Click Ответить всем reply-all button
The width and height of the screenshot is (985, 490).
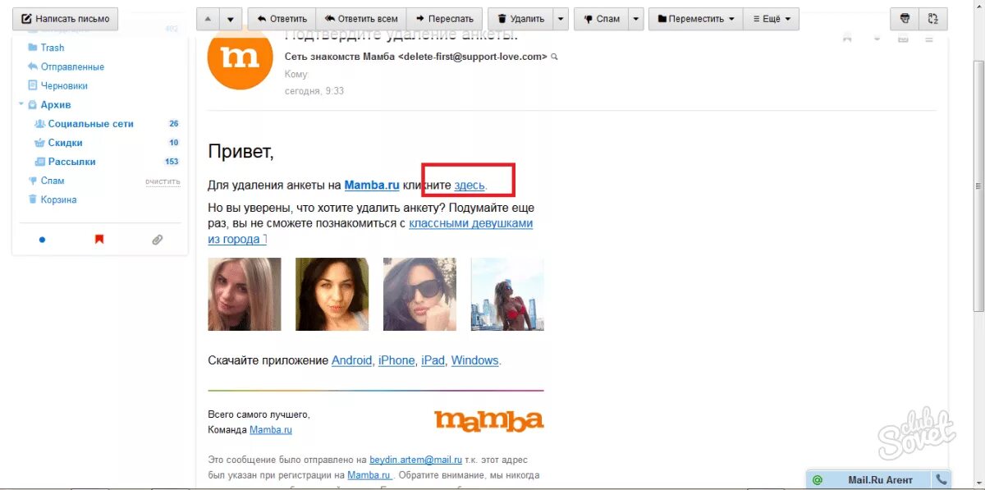(361, 18)
